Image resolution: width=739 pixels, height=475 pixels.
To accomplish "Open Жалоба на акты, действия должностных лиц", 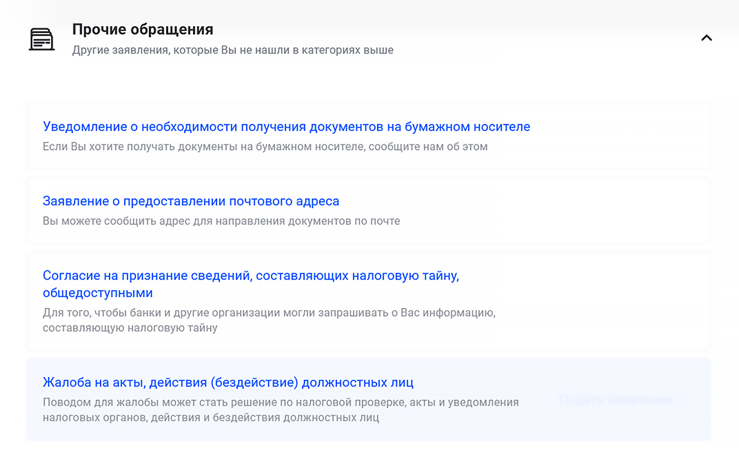I will click(228, 382).
